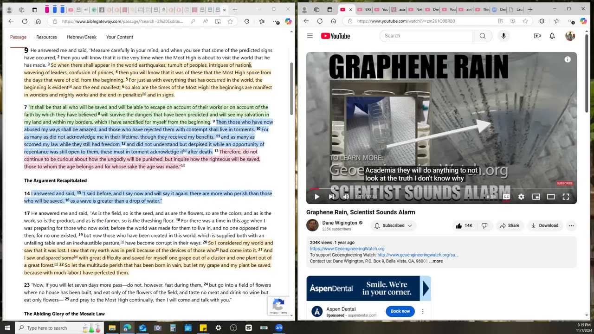This screenshot has height=334, width=594.
Task: Open Aspen Dental ad options menu
Action: click(x=422, y=311)
